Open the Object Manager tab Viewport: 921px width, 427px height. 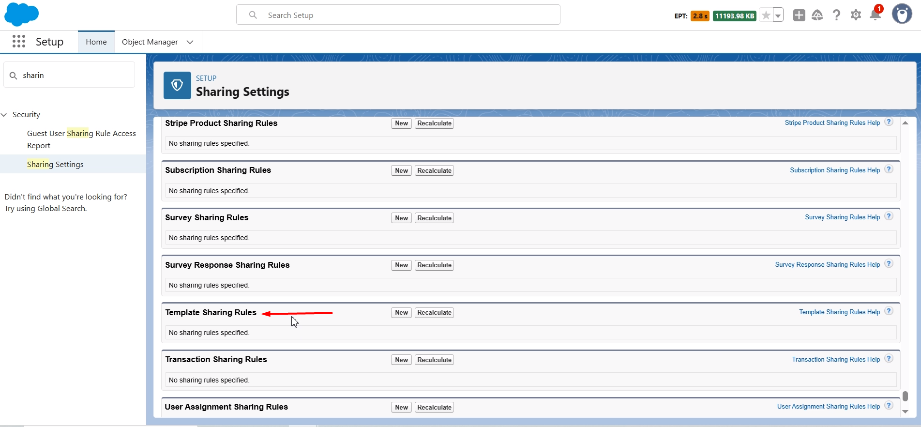pyautogui.click(x=150, y=42)
